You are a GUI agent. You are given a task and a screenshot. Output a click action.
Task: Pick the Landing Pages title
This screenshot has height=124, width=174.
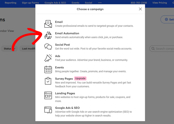point(65,93)
